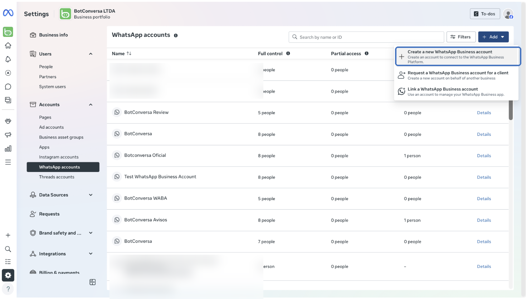Open Ad accounts in sidebar
The image size is (526, 299).
point(51,127)
